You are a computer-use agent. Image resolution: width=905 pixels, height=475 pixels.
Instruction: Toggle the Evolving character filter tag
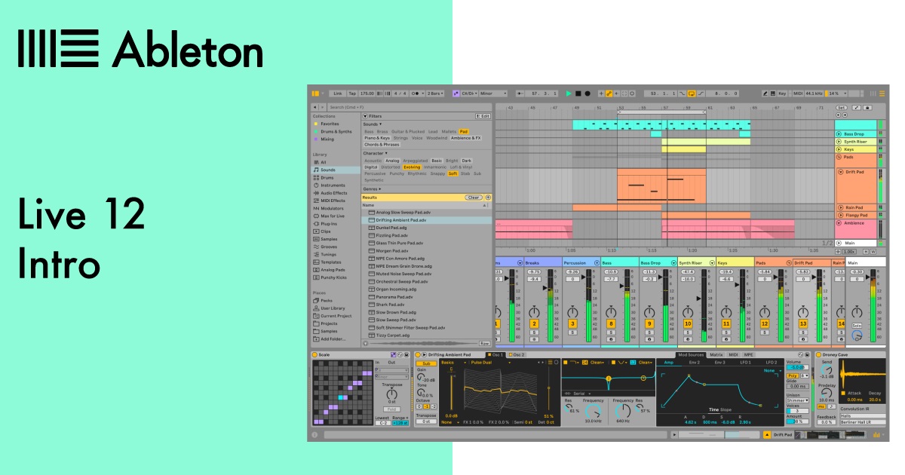(x=412, y=167)
